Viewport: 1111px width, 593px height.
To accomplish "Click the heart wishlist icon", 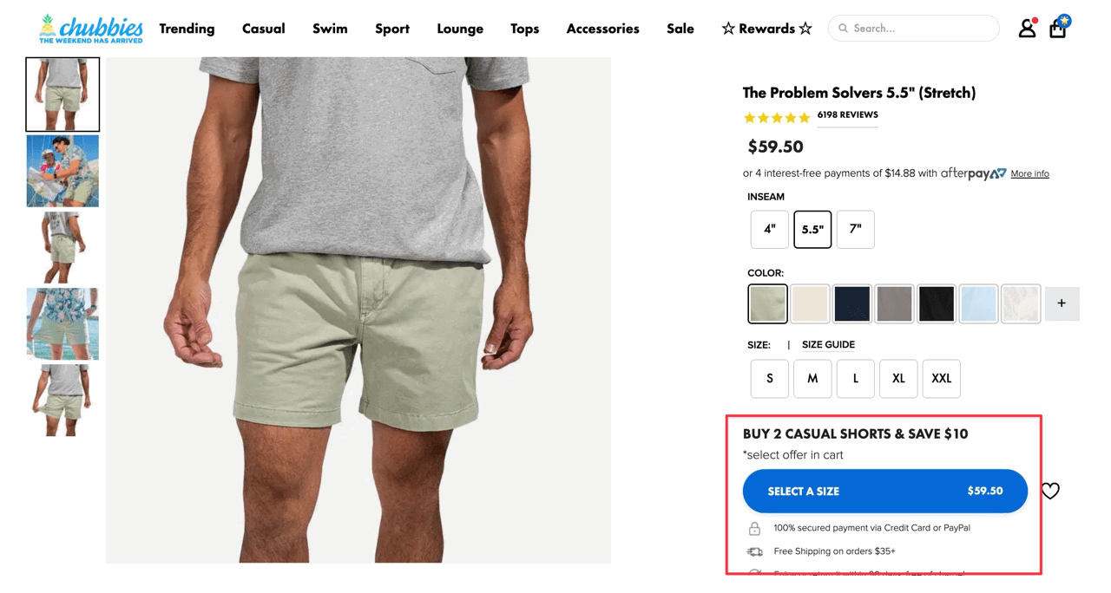I will point(1050,491).
